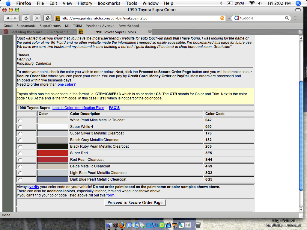Show battery status at 99%
Viewport: 307px width, 230px height.
point(235,3)
